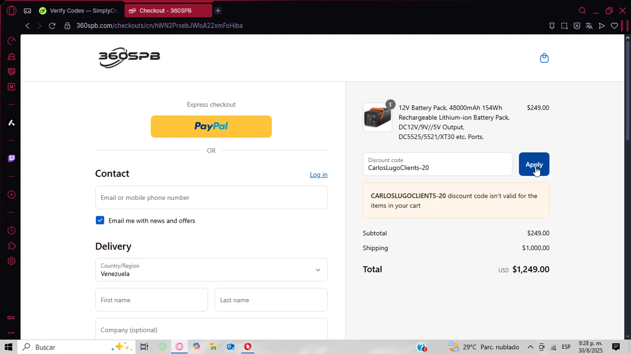Open Outlook from taskbar
Screen dimensions: 631x354
pyautogui.click(x=231, y=347)
